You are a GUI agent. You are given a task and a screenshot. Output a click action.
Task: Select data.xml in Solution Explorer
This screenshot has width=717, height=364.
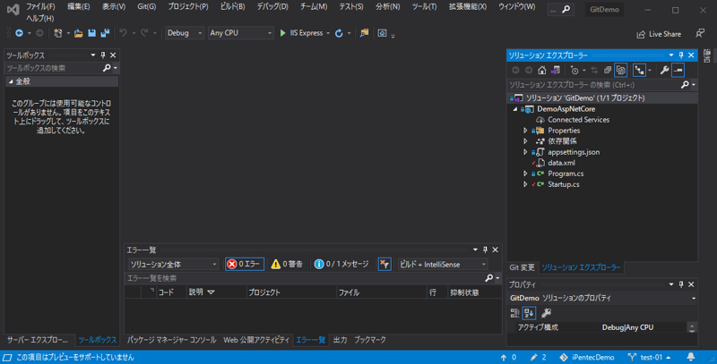point(561,163)
